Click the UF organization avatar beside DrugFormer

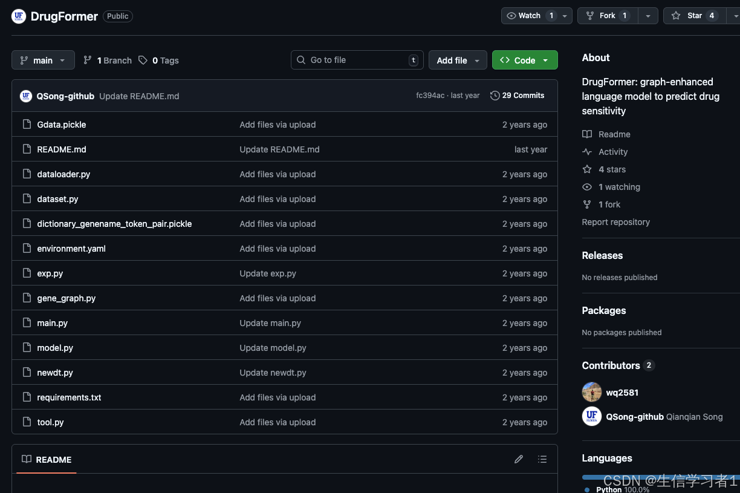(x=19, y=16)
